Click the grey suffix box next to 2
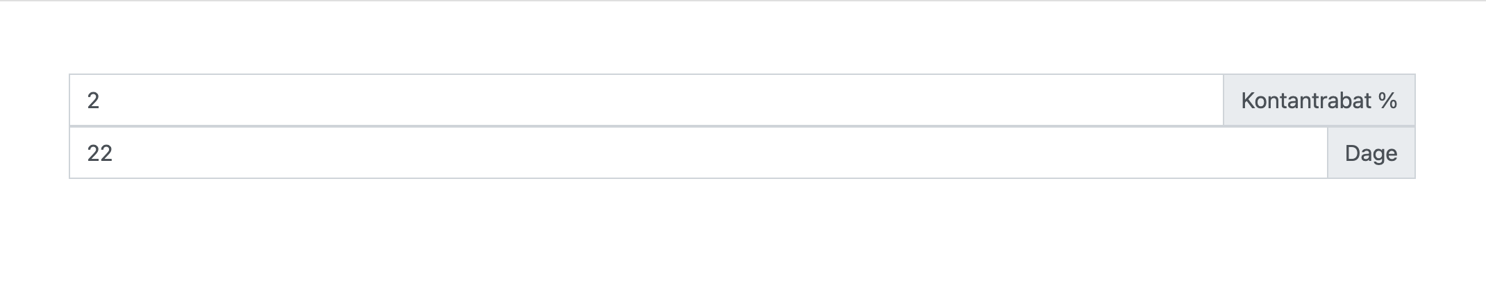The height and width of the screenshot is (283, 1486). click(x=1319, y=101)
